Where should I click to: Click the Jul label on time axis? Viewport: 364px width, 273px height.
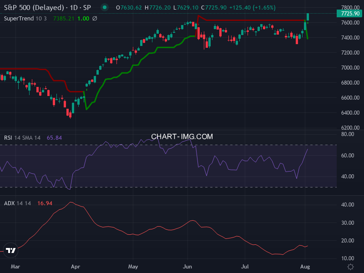[x=245, y=267]
